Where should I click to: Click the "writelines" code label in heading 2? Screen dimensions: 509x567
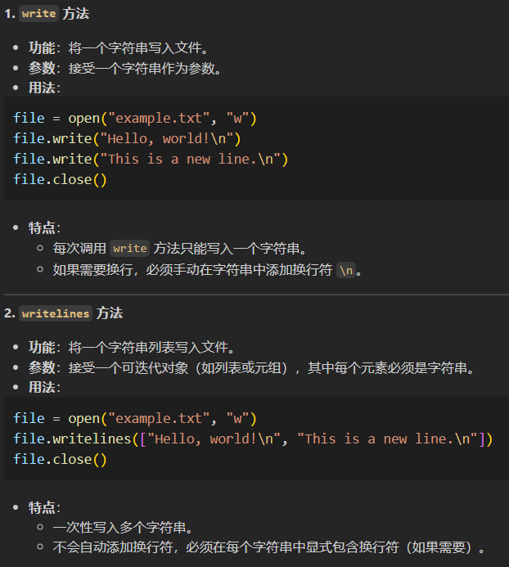pos(56,313)
